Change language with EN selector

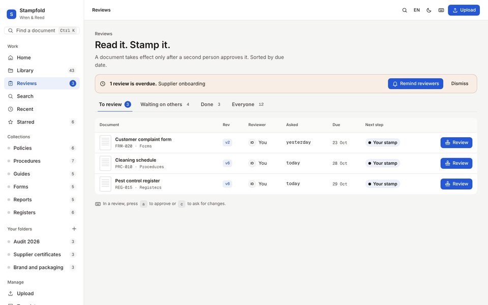[x=417, y=10]
